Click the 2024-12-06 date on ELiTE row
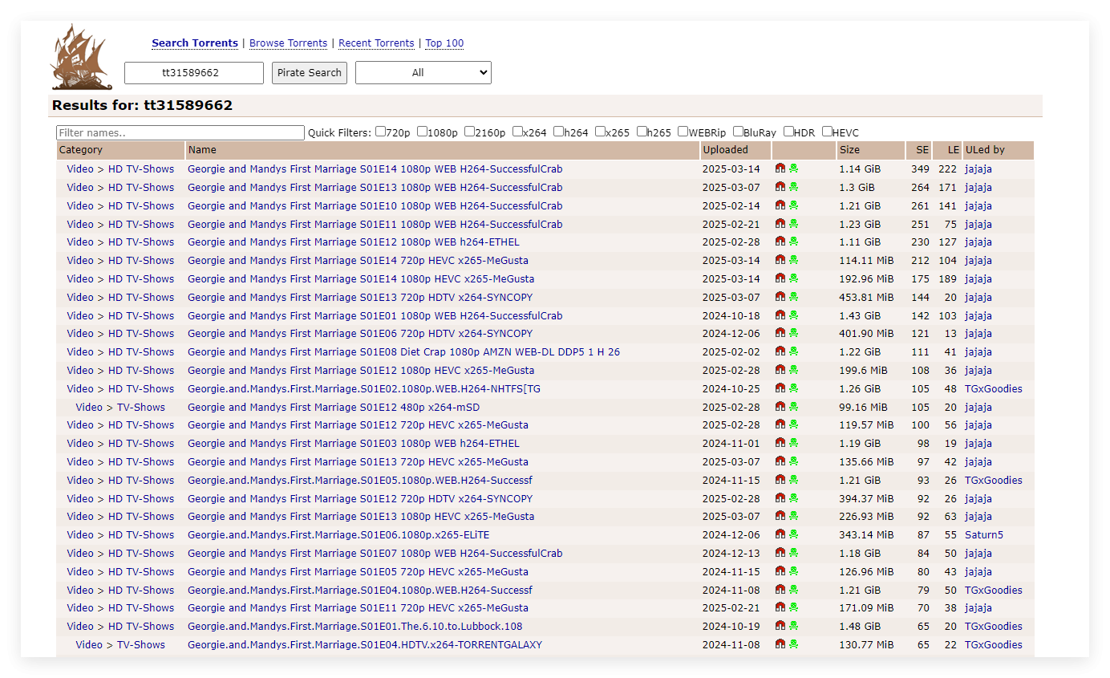Screen dimensions: 1110x678 pos(731,534)
